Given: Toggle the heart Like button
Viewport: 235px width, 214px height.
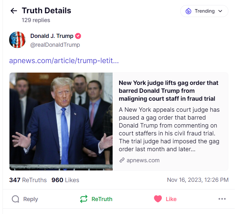Looking at the screenshot, I should click(x=165, y=199).
